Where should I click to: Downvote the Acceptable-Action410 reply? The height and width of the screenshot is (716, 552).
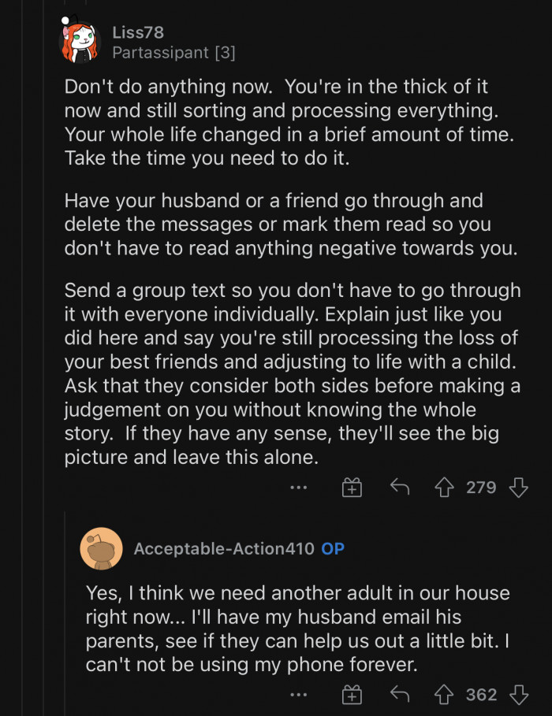(x=518, y=694)
